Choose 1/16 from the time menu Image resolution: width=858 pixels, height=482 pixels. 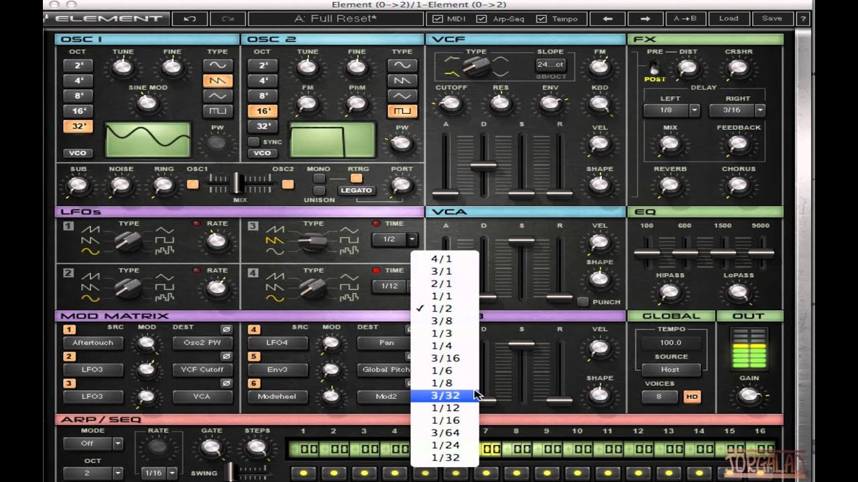coord(445,420)
